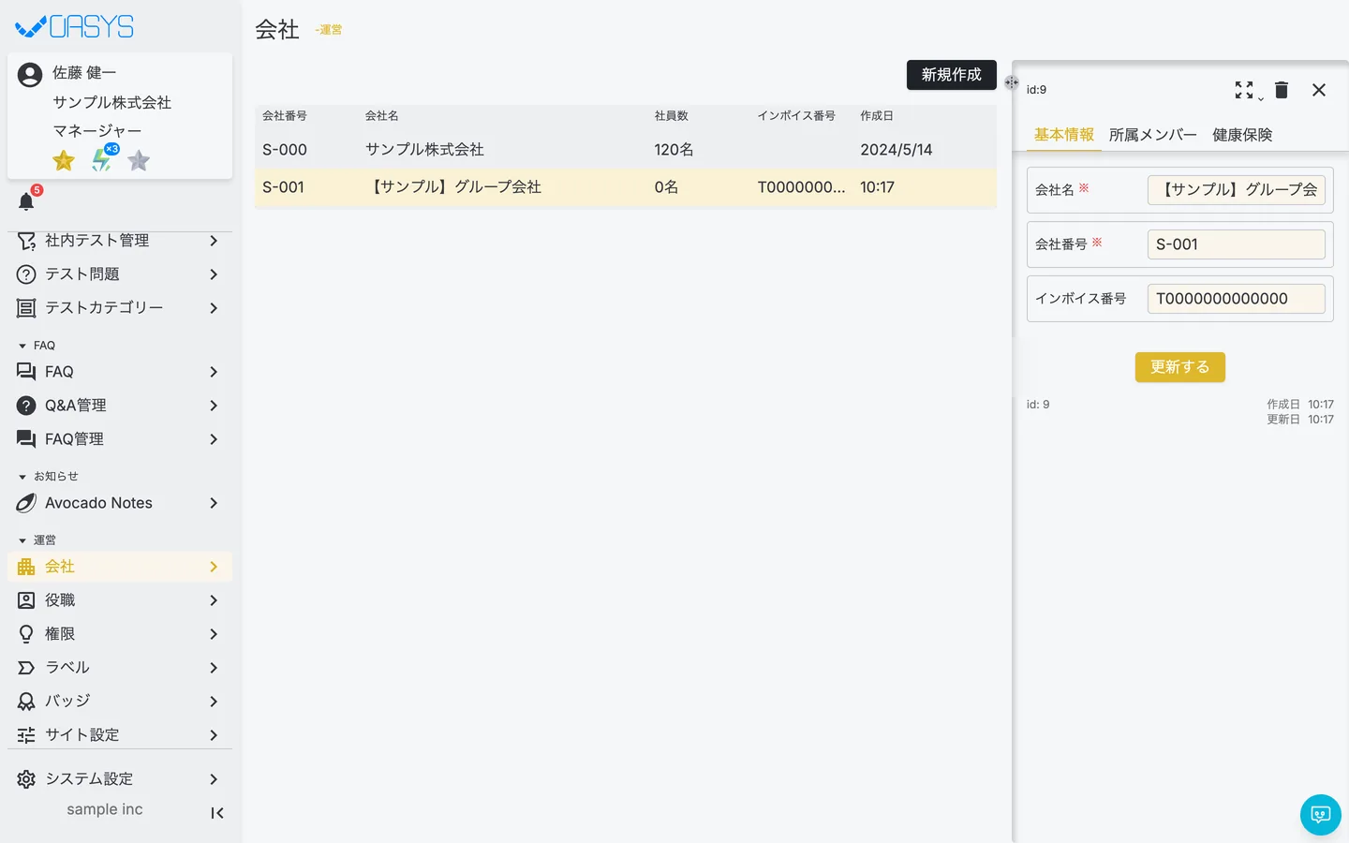Viewport: 1349px width, 843px height.
Task: Click the OASYS logo
Action: point(75,27)
